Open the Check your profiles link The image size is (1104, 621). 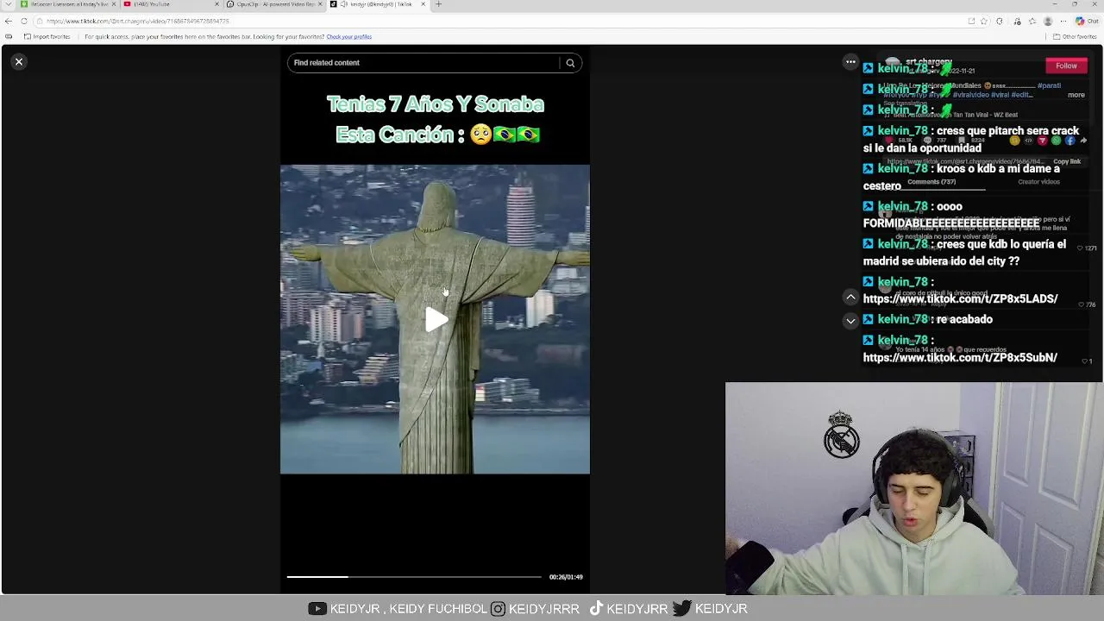348,36
